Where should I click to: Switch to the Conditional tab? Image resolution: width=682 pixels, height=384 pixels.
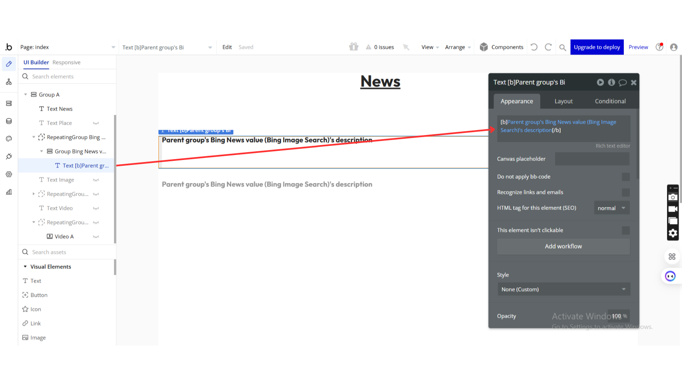pyautogui.click(x=610, y=101)
